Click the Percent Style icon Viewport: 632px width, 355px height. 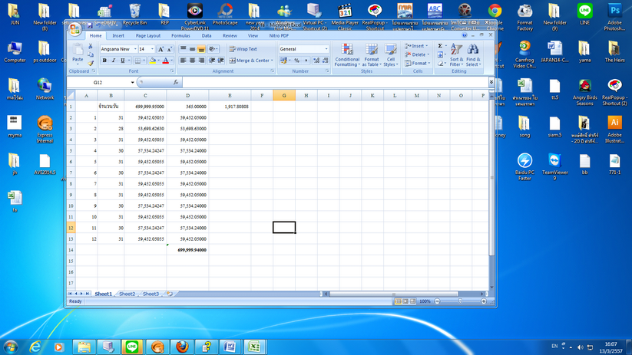pyautogui.click(x=296, y=61)
